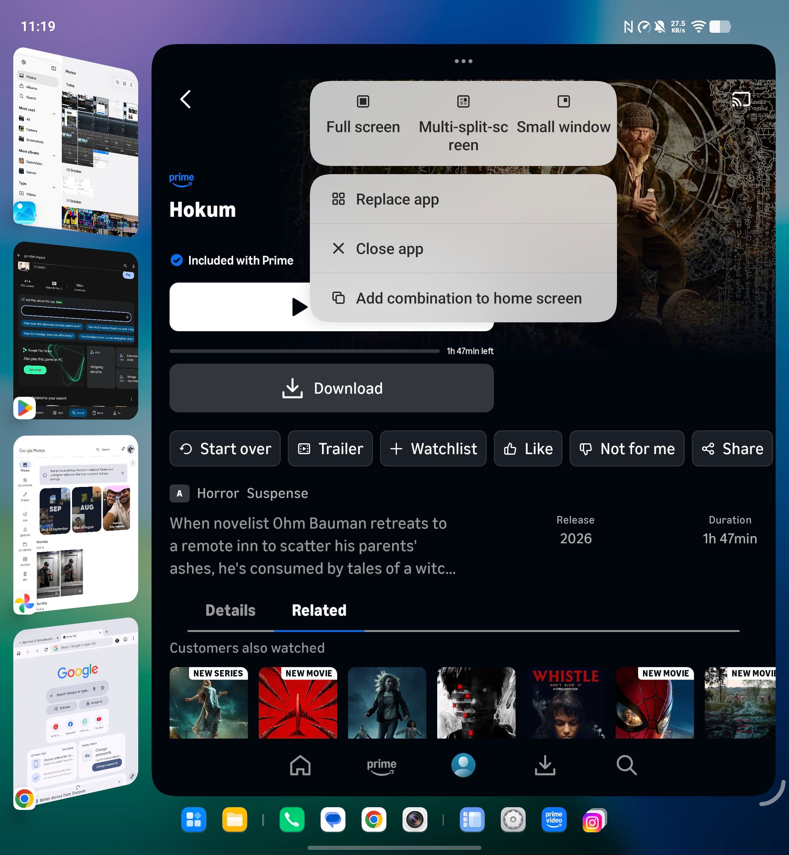
Task: Switch to the Details tab
Action: [x=231, y=610]
